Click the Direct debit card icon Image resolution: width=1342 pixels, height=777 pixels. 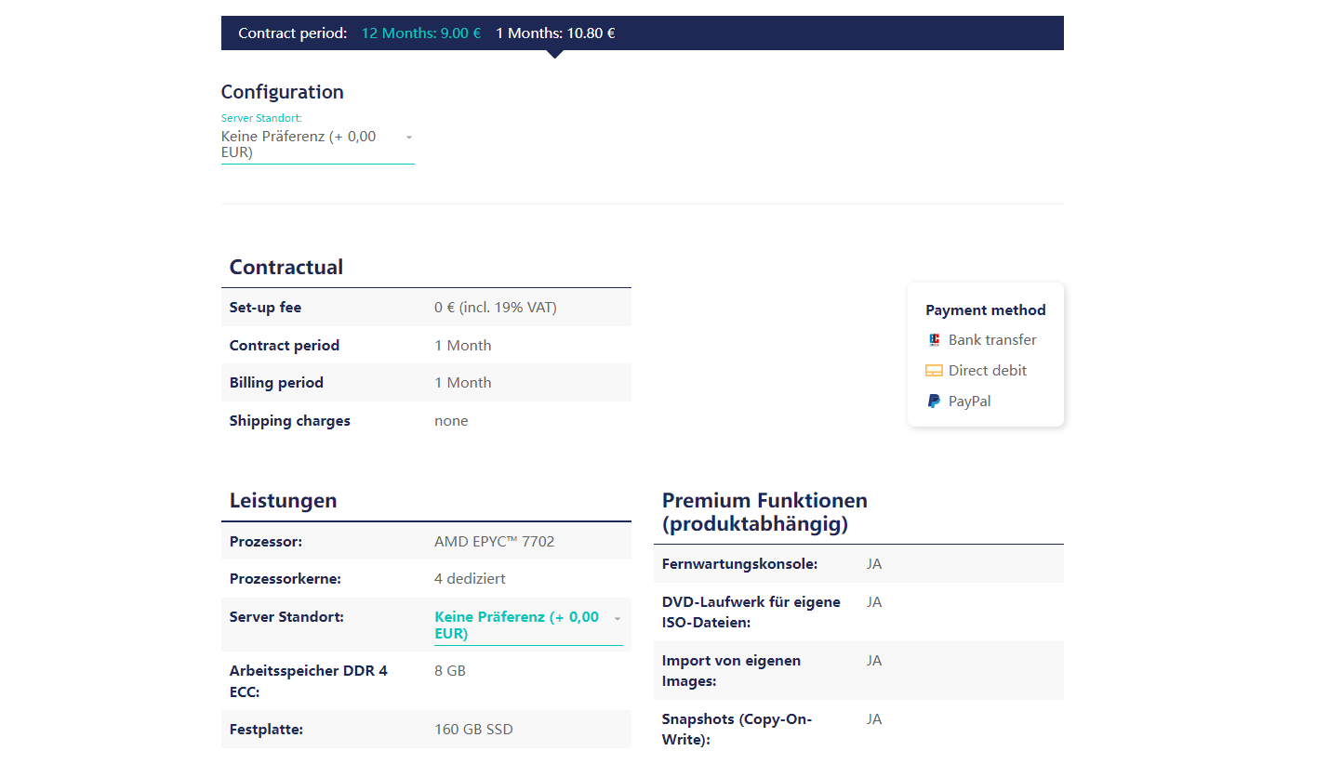(x=934, y=371)
